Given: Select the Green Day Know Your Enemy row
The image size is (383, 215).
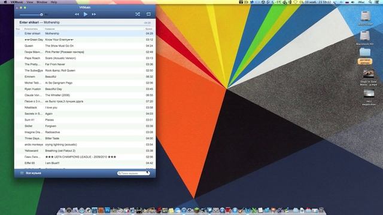Looking at the screenshot, I should [85, 39].
